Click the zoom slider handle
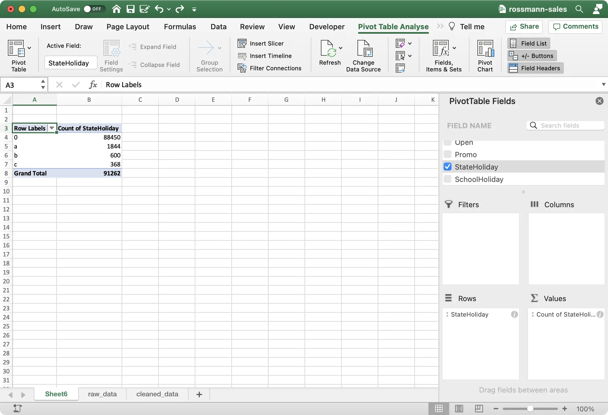Viewport: 608px width, 415px height. (530, 409)
